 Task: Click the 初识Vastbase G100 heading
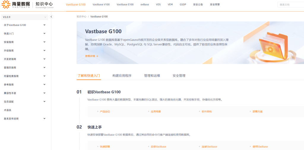[104, 92]
